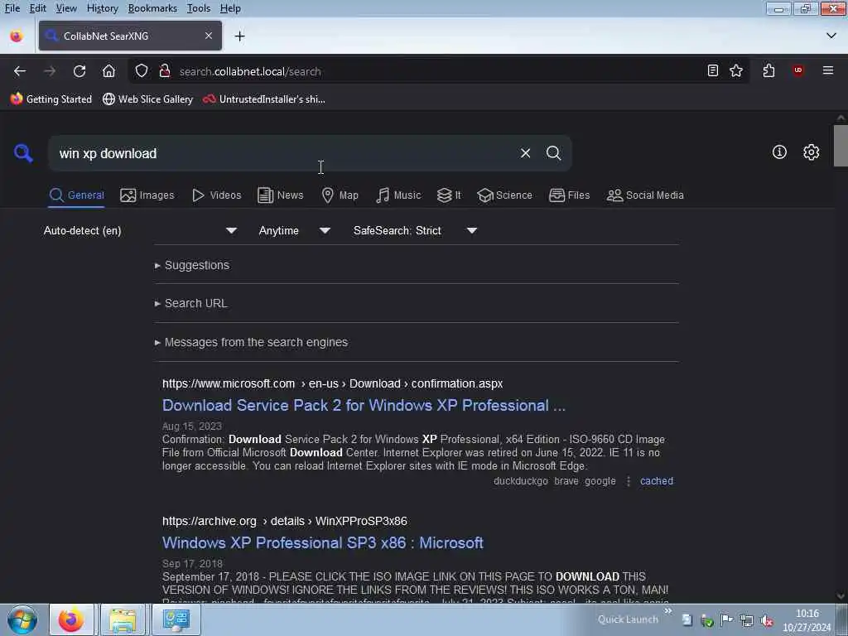
Task: Switch to the Videos category
Action: pyautogui.click(x=217, y=195)
